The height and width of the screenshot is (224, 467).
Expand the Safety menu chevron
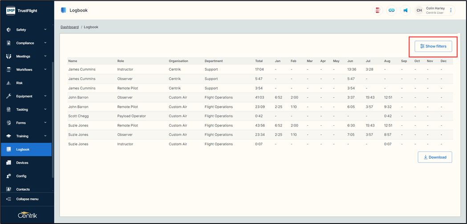[x=45, y=30]
